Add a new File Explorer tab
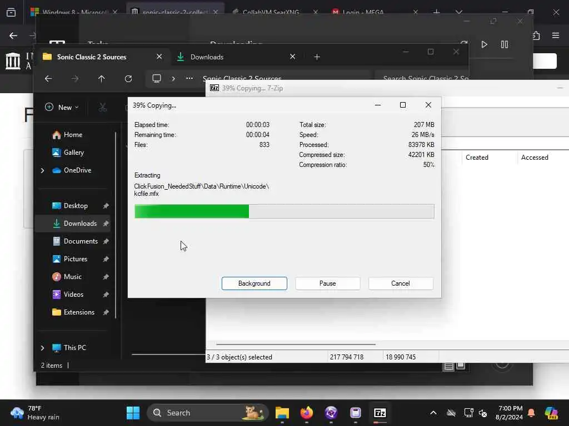The width and height of the screenshot is (569, 426). point(317,57)
